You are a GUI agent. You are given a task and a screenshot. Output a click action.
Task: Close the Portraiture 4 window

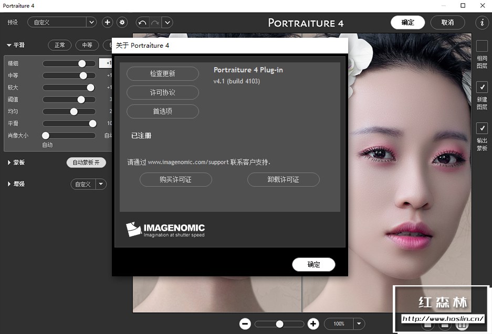483,6
